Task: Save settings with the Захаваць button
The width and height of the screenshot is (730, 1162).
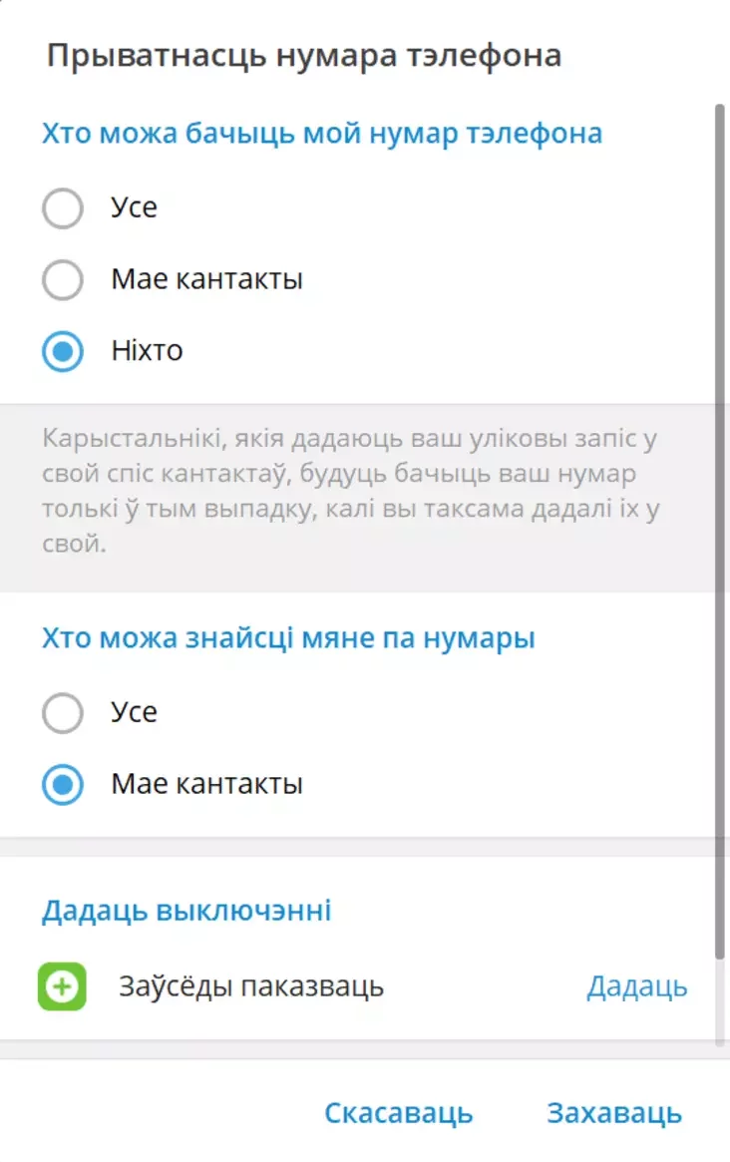Action: pos(614,1112)
